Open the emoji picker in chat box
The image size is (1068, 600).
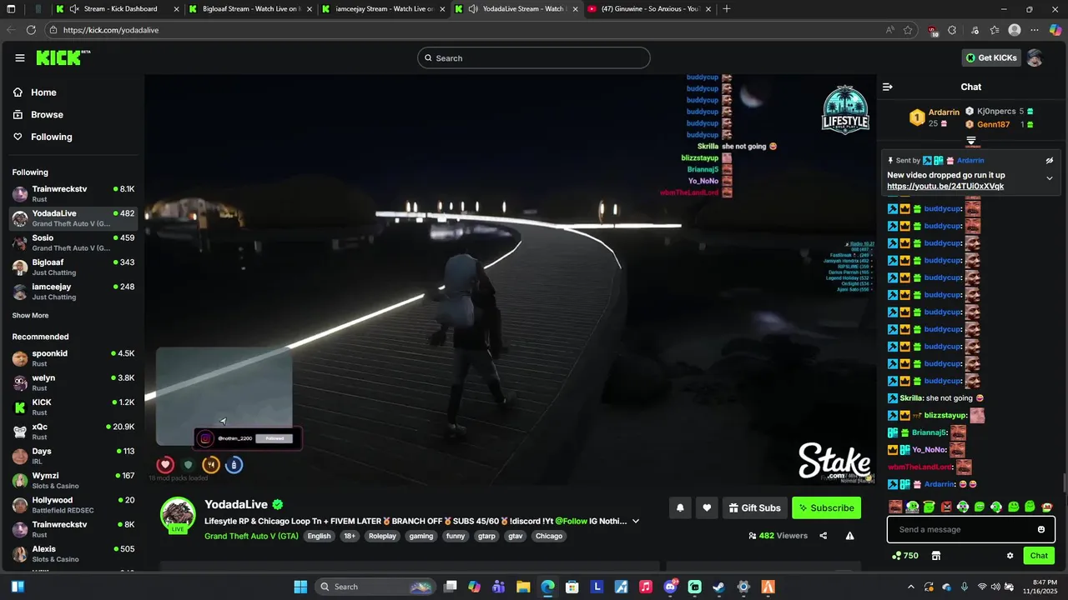pos(1041,529)
